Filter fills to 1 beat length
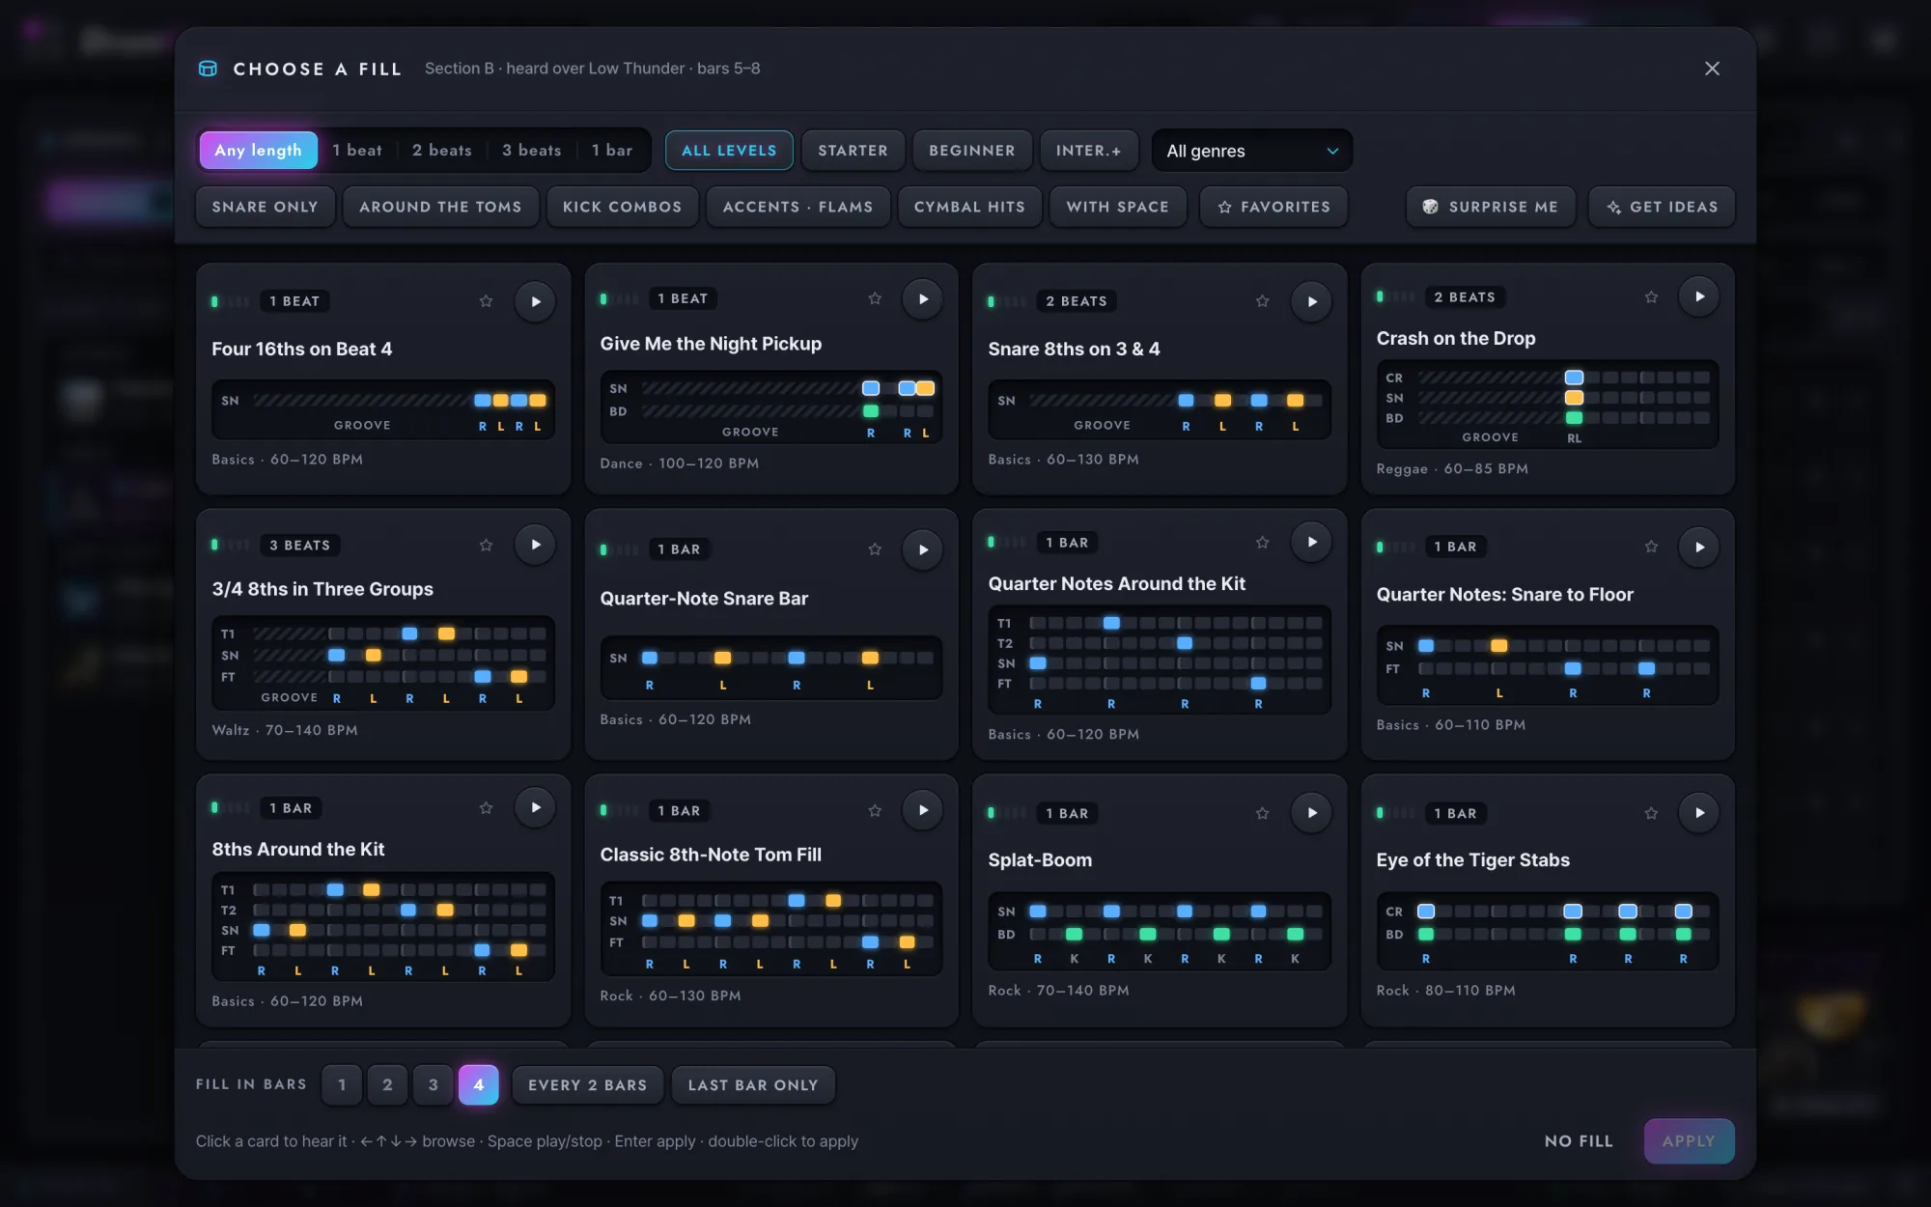This screenshot has width=1931, height=1207. tap(357, 150)
